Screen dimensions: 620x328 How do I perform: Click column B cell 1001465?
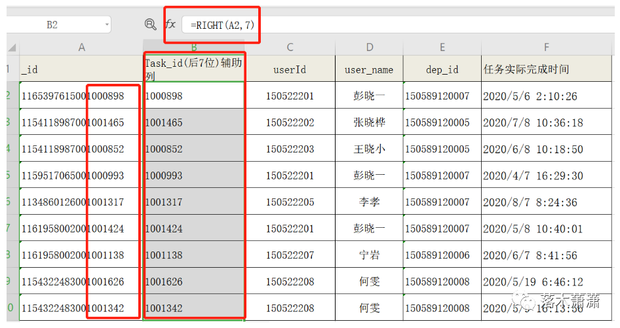(x=194, y=122)
